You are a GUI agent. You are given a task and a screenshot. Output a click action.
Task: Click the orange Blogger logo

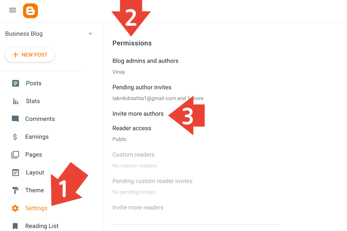[x=30, y=11]
